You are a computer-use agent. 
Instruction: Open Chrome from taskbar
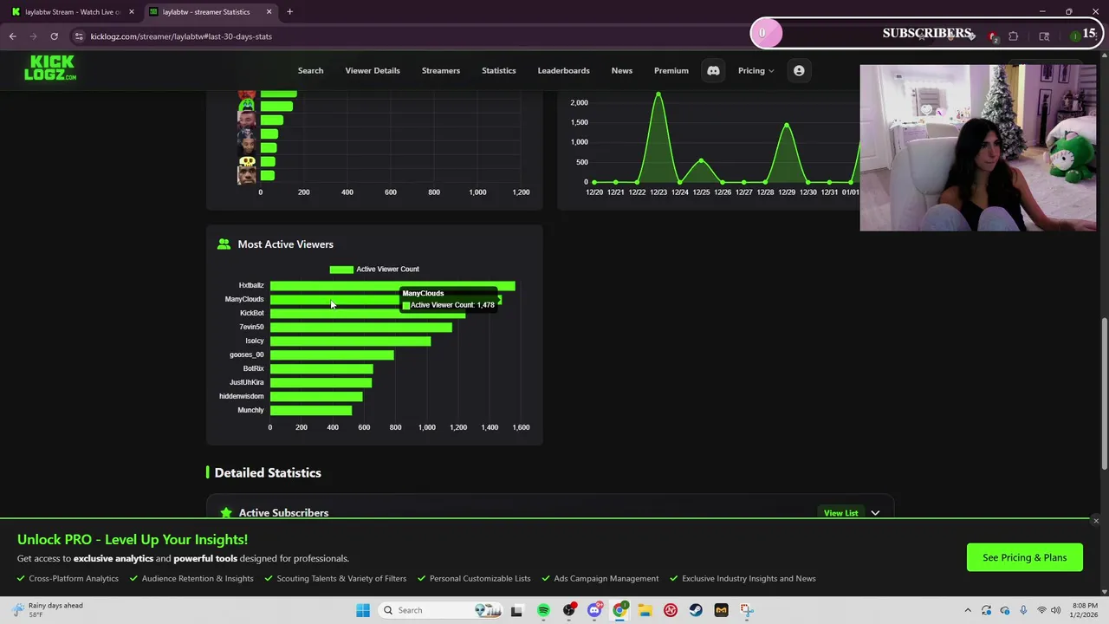(619, 610)
